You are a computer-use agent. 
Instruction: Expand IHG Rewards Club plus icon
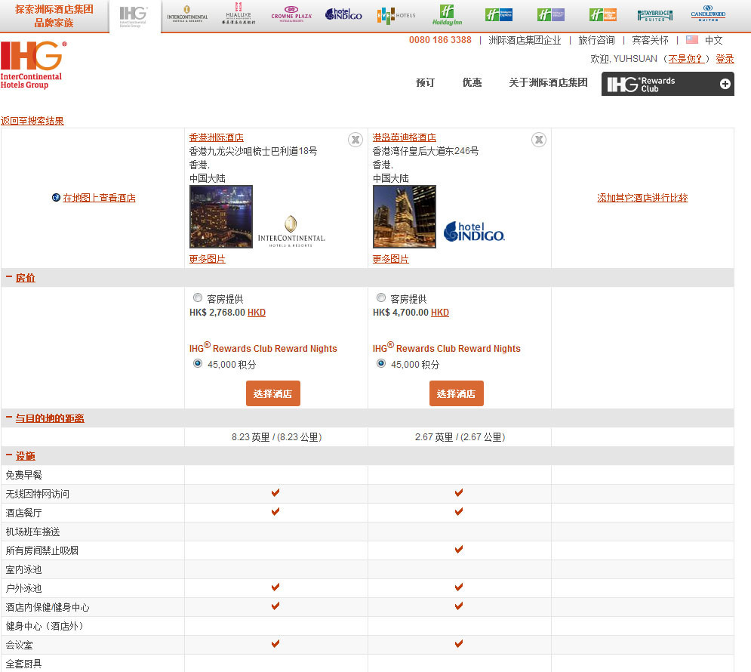click(725, 84)
